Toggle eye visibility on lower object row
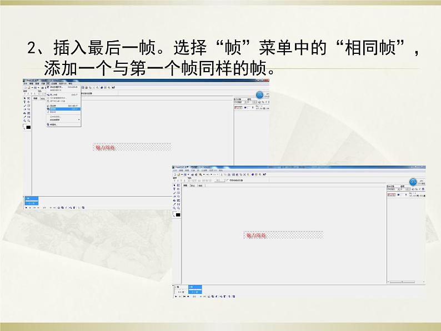Screen dimensions: 441x331 click(398, 194)
